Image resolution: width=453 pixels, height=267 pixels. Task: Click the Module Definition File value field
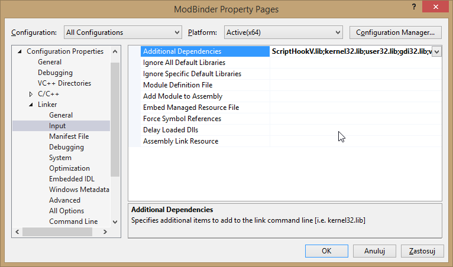click(x=355, y=85)
